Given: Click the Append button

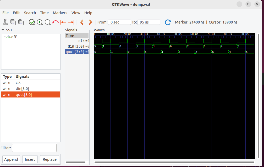Looking at the screenshot, I should click(11, 159).
